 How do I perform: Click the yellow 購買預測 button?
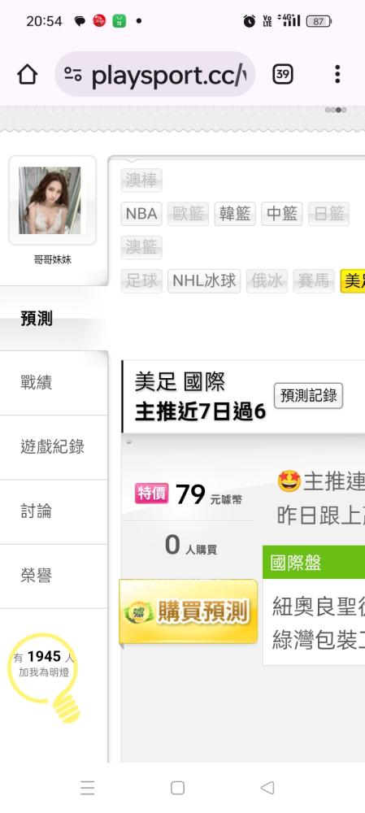click(x=189, y=612)
